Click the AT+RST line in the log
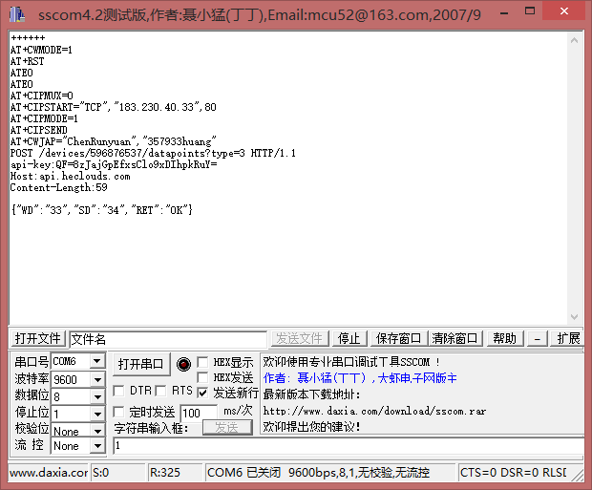Screen dimensions: 592x490 27,61
